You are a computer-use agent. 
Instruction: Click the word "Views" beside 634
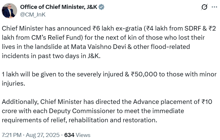(x=83, y=134)
